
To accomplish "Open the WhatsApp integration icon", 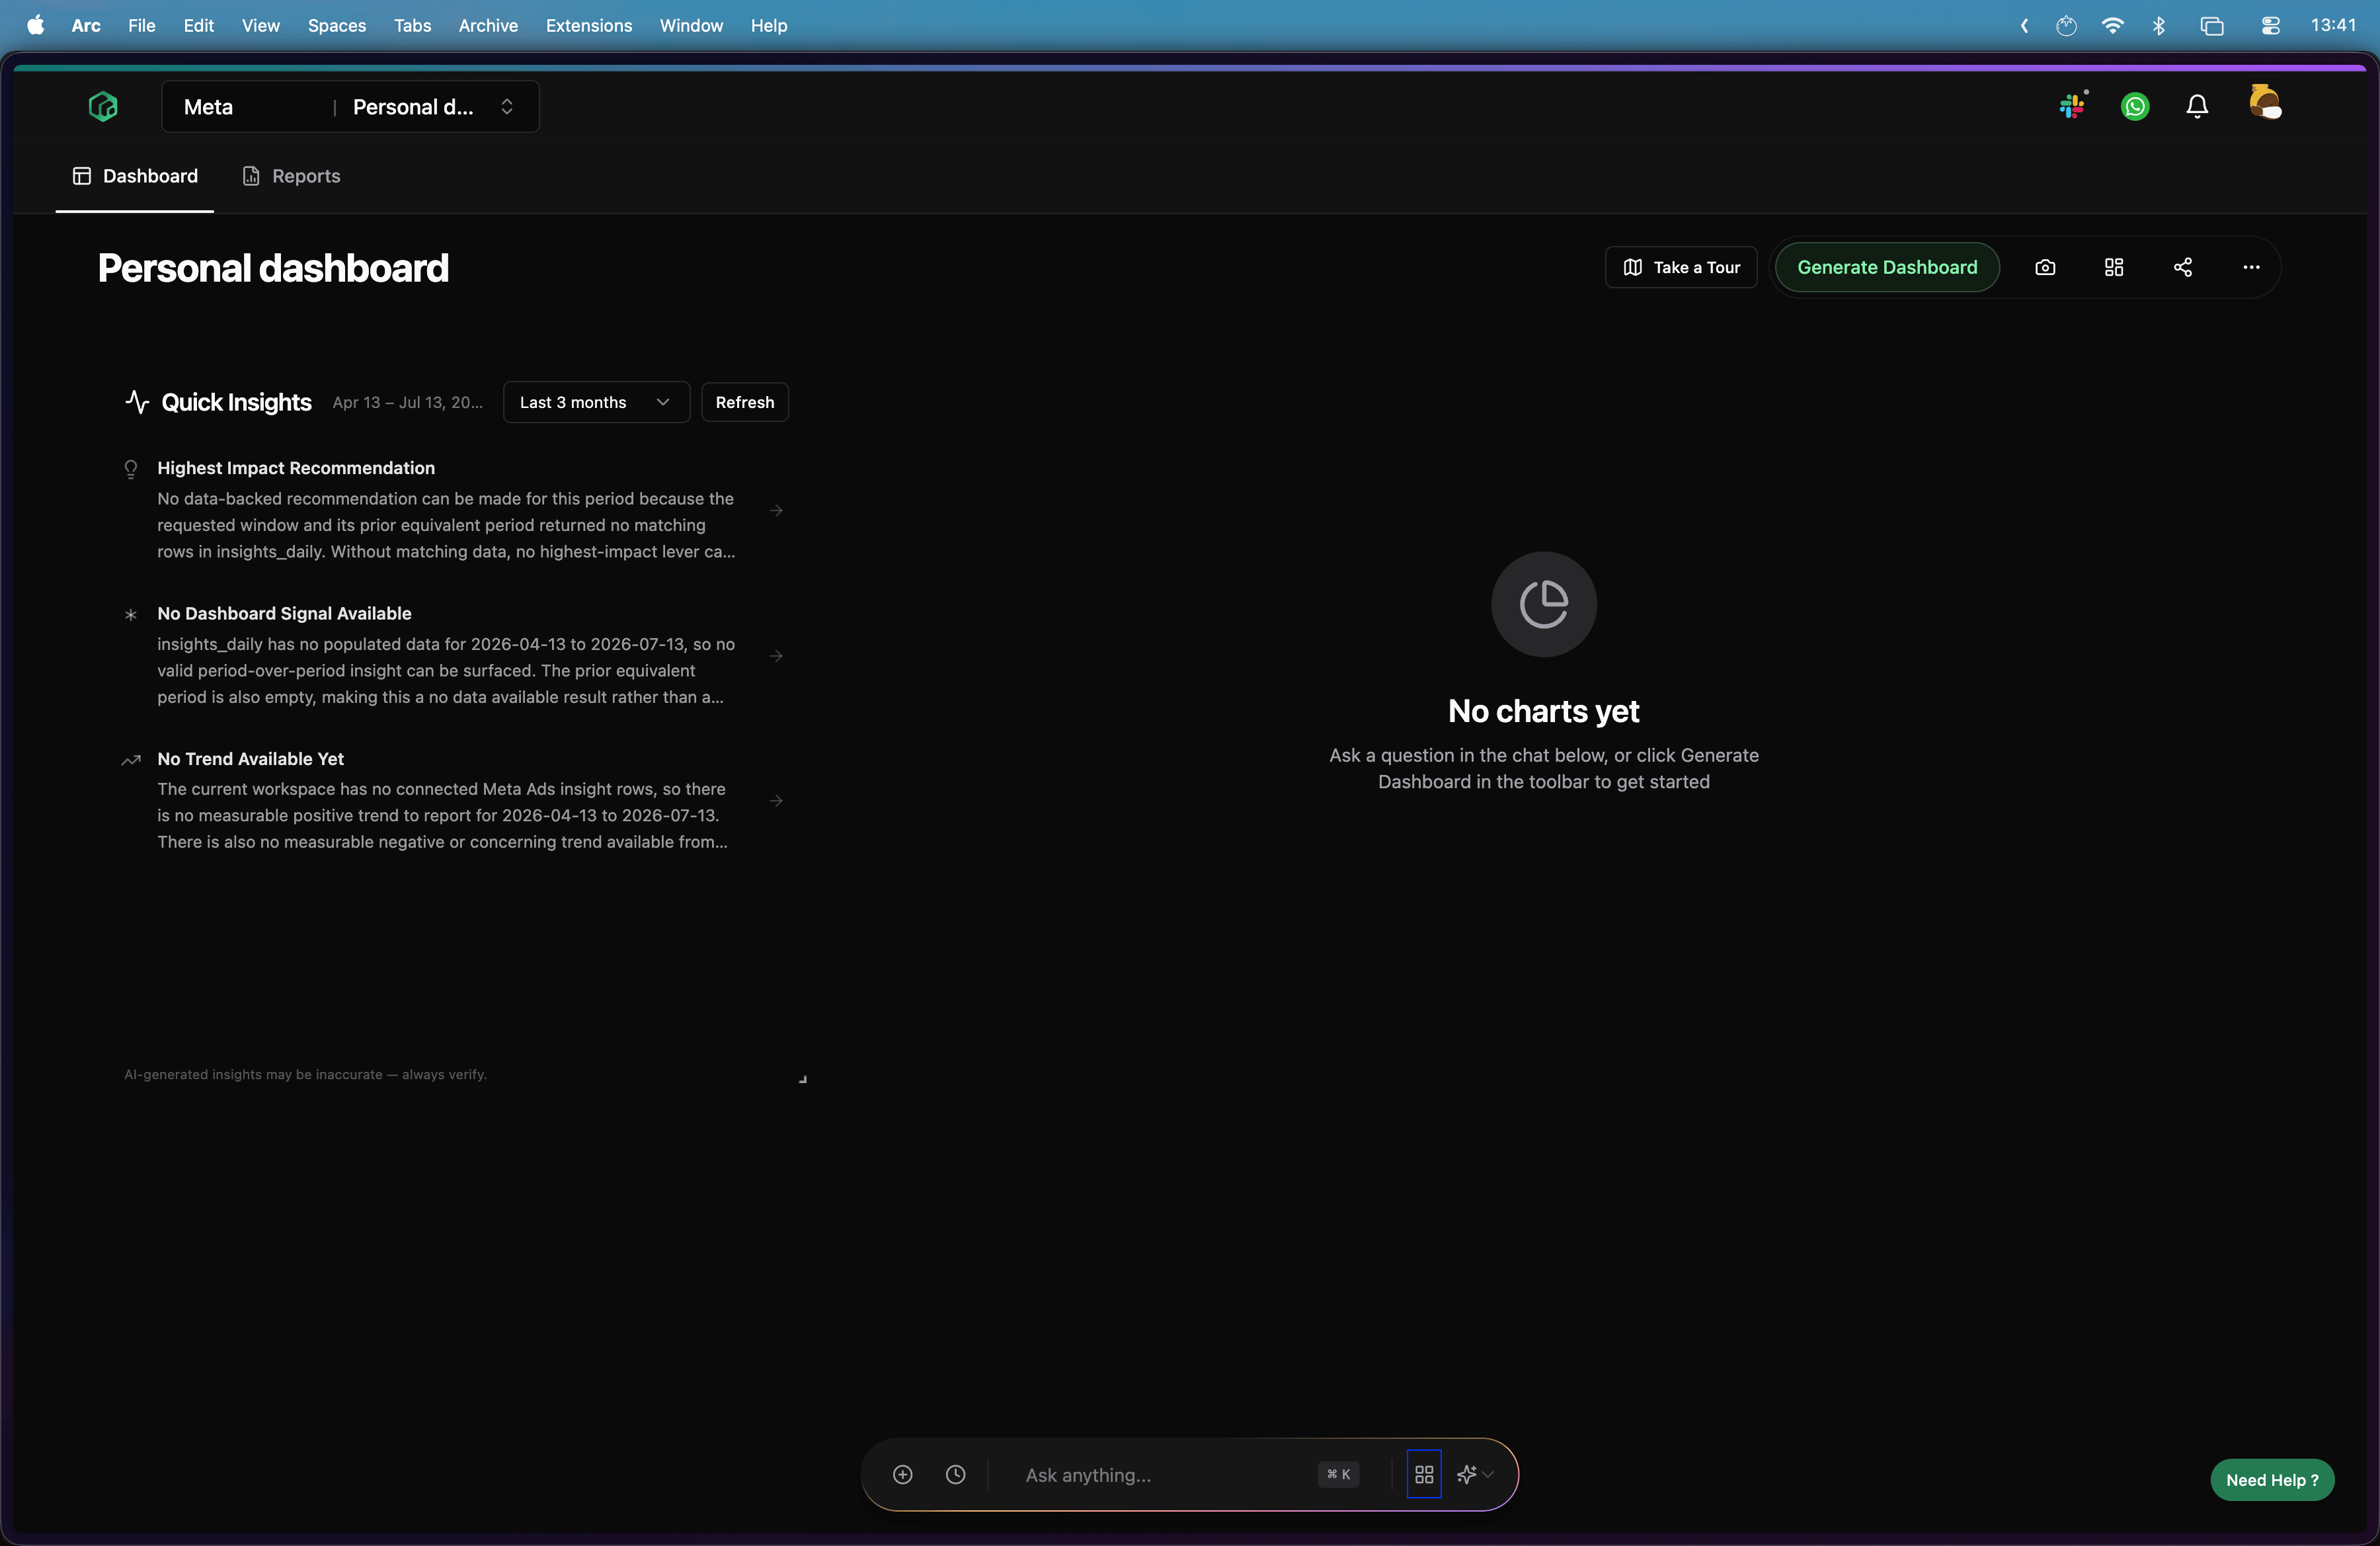I will coord(2135,106).
